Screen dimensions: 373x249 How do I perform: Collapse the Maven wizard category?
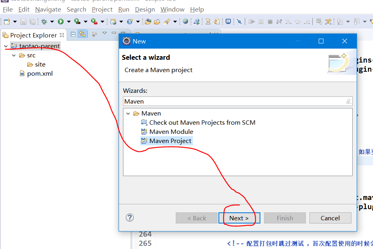point(128,114)
